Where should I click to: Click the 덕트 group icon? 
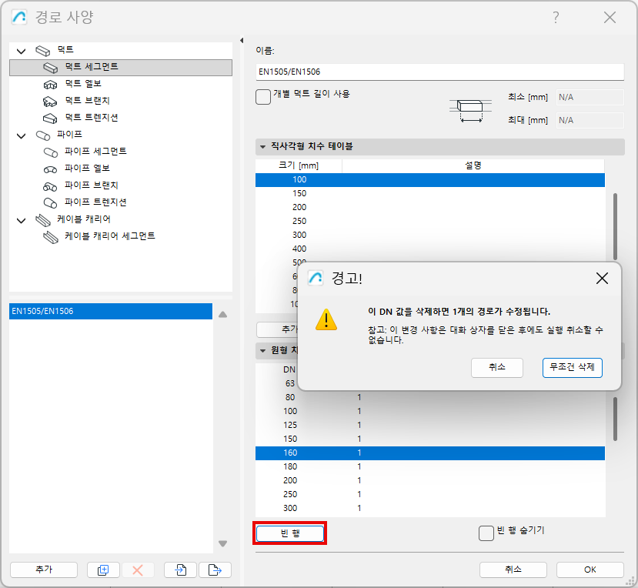click(43, 51)
